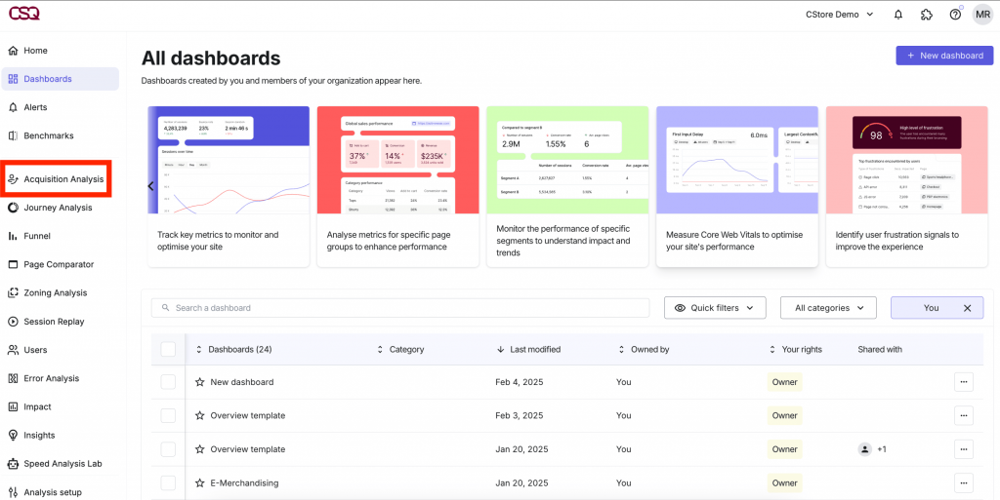Open the Dashboards menu item
Viewport: 1000px width, 500px height.
point(60,79)
